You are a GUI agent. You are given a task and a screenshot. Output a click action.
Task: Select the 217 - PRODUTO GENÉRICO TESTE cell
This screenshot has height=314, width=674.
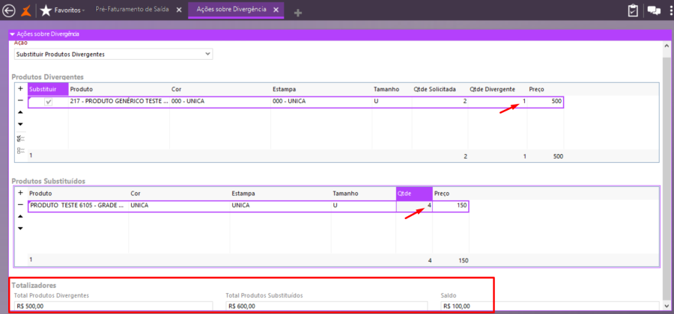click(118, 102)
